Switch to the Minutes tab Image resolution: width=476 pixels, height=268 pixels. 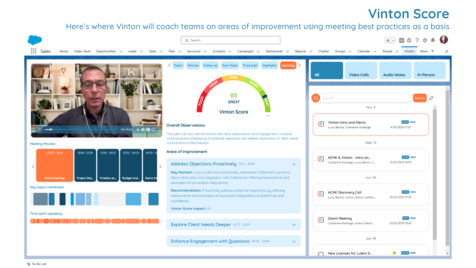coord(193,66)
